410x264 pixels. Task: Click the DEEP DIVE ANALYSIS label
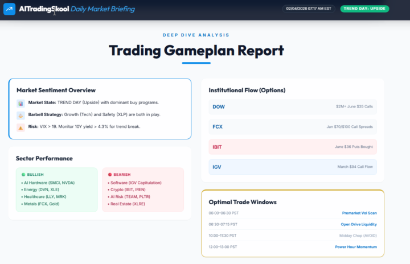[x=196, y=35]
